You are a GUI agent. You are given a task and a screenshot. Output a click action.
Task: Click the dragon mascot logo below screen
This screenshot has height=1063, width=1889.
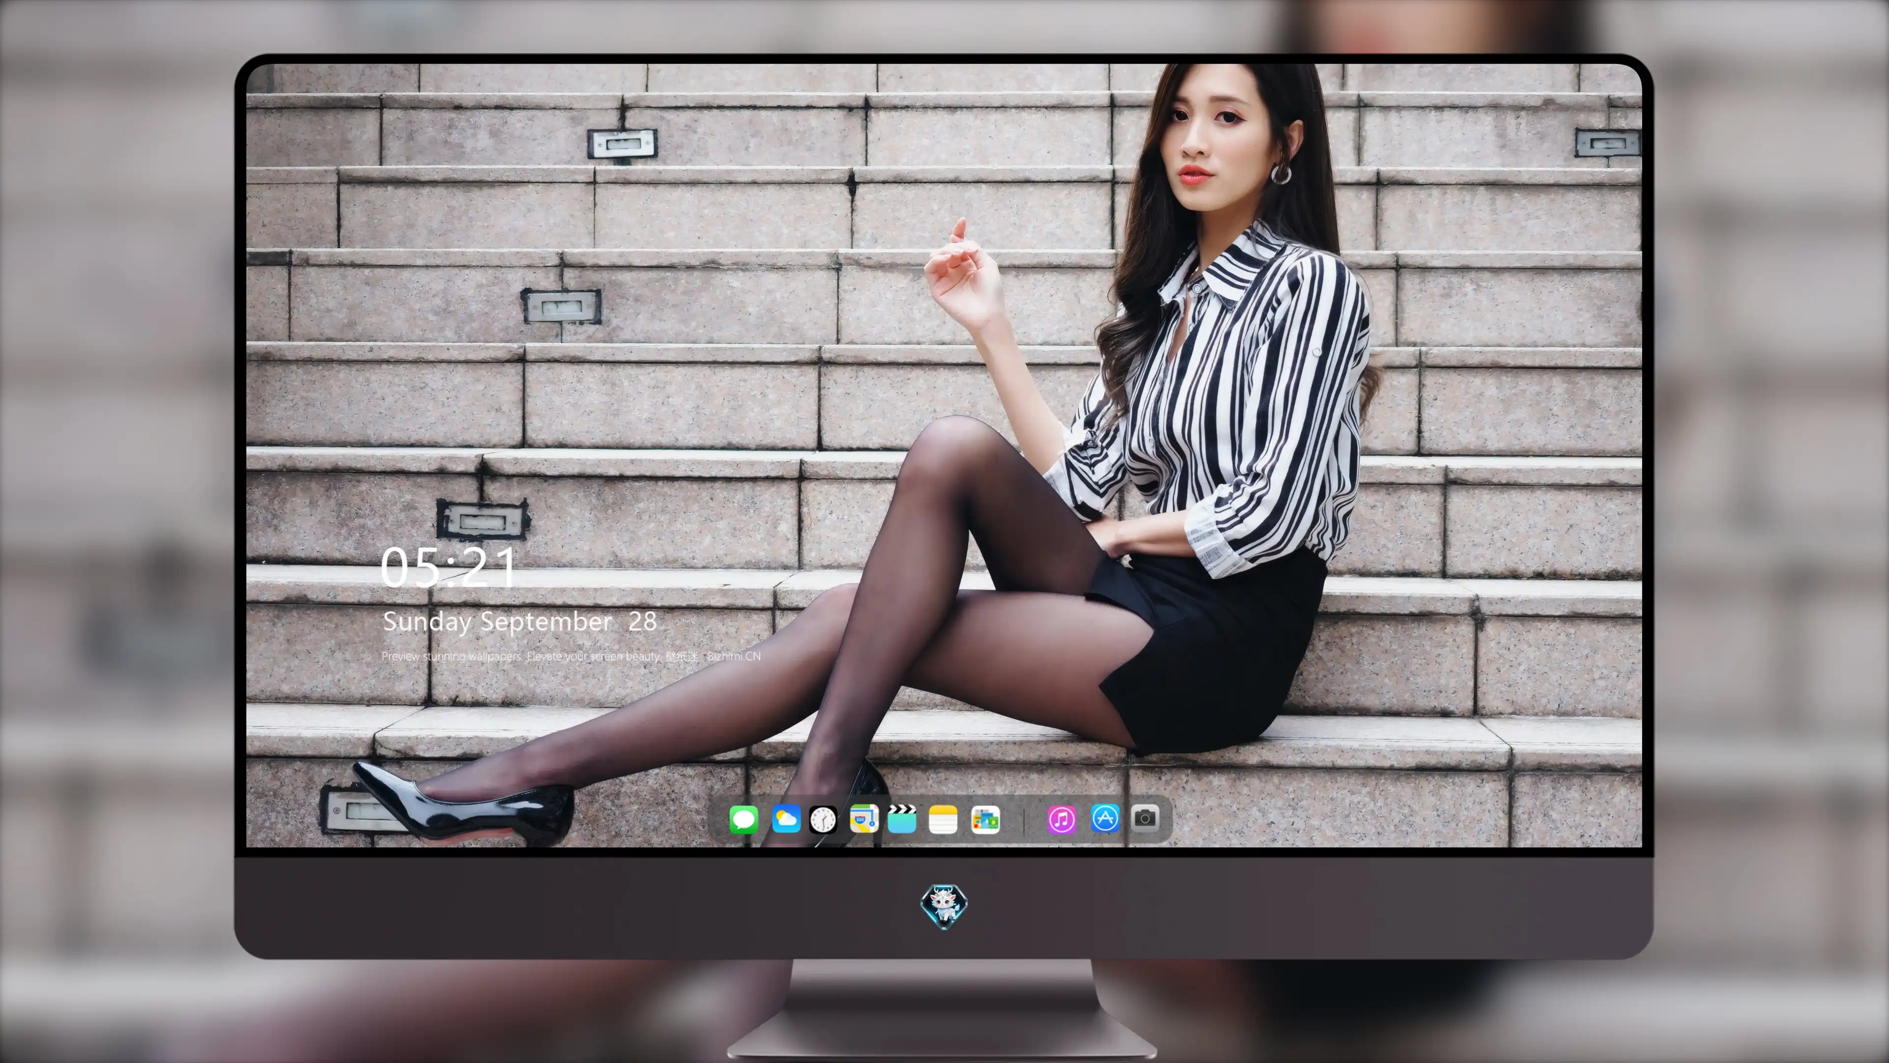coord(944,907)
